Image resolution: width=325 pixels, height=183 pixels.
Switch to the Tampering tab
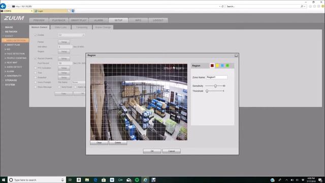point(82,27)
